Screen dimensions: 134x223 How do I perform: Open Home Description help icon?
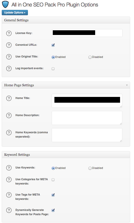pyautogui.click(x=9, y=115)
